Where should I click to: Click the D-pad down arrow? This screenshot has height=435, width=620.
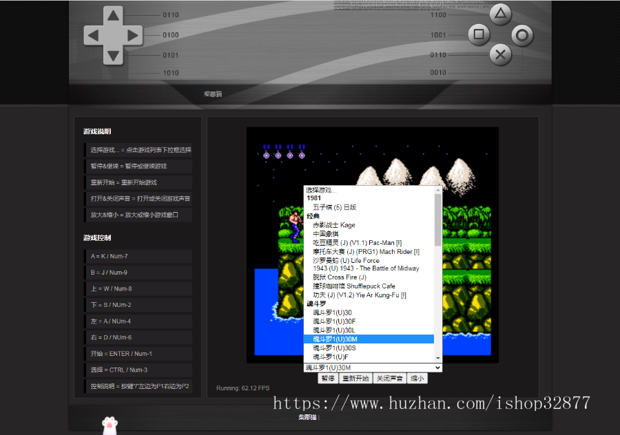pos(114,56)
